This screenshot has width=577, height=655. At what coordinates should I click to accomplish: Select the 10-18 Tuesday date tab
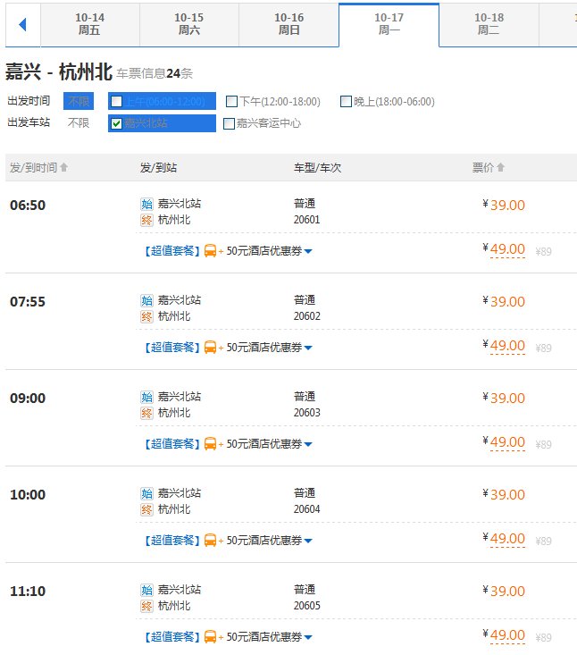click(x=489, y=24)
